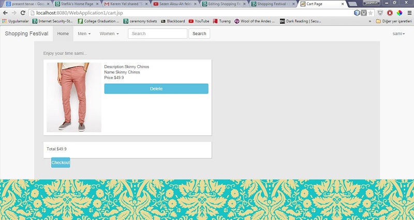Viewport: 414px width, 220px height.
Task: Click the colorful wheel extension icon
Action: tap(398, 12)
